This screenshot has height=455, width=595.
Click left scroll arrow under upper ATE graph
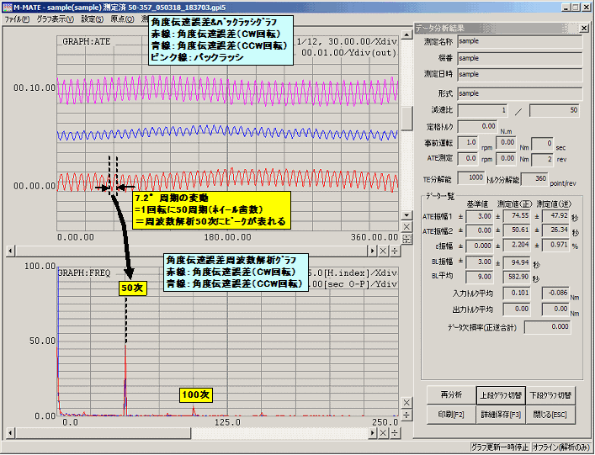pos(10,251)
